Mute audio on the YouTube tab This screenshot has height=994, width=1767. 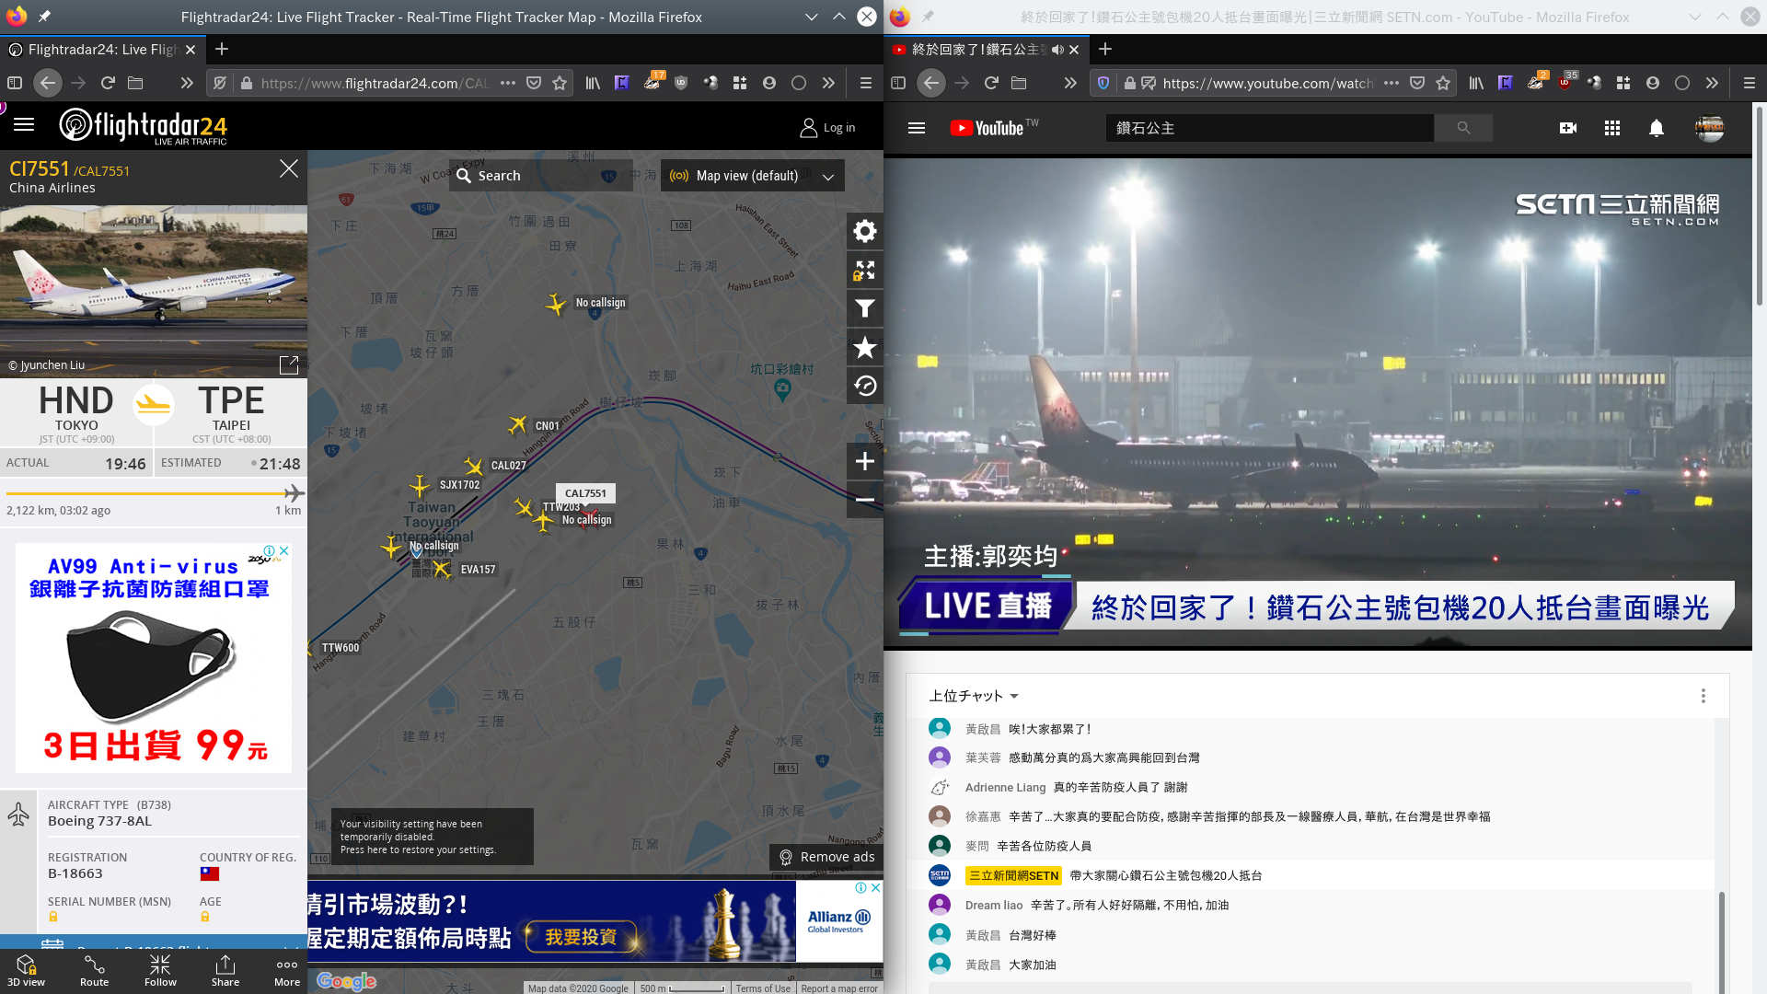(1057, 50)
